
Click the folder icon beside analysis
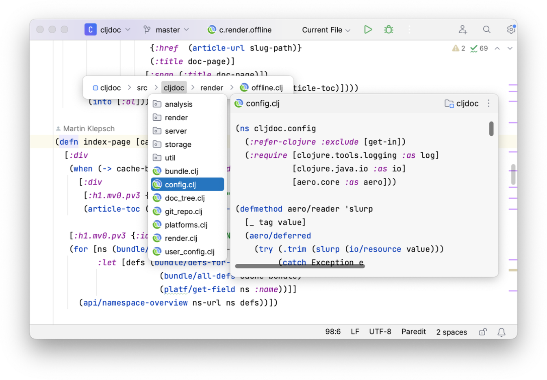tap(157, 104)
